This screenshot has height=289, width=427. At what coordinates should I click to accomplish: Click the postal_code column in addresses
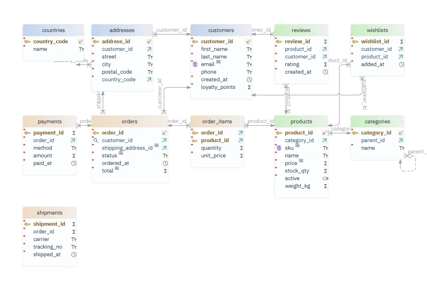point(122,72)
